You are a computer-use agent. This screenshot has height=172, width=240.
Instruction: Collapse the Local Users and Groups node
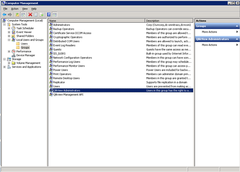pyautogui.click(x=9, y=40)
